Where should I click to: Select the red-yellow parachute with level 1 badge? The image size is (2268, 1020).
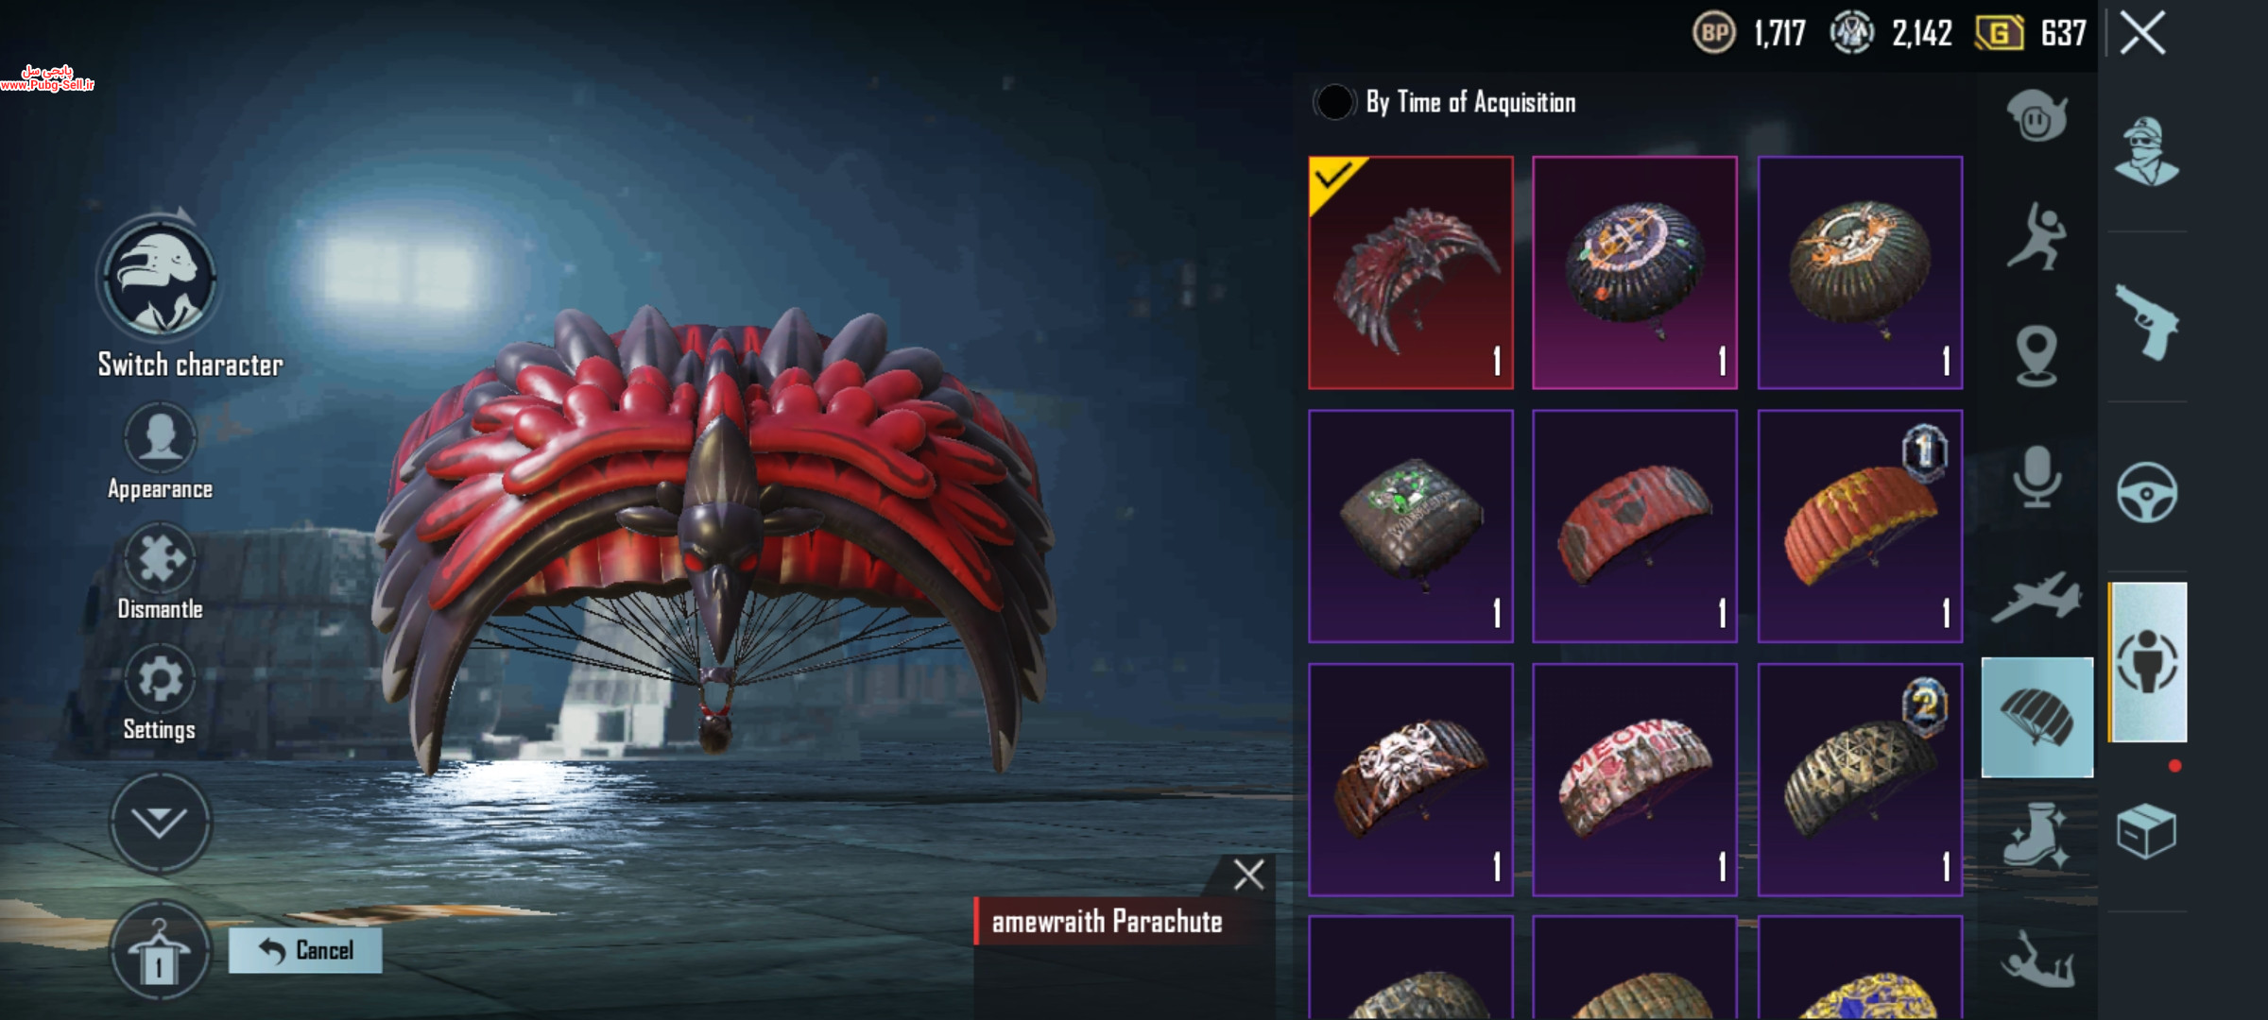click(1860, 526)
